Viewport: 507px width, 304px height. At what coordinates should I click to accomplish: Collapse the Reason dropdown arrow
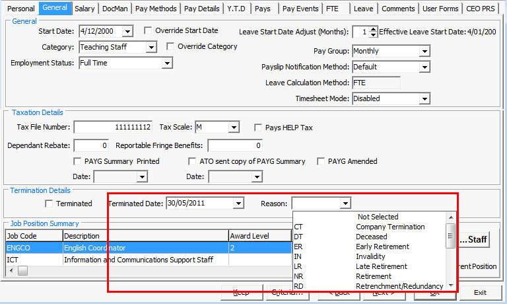tap(345, 204)
